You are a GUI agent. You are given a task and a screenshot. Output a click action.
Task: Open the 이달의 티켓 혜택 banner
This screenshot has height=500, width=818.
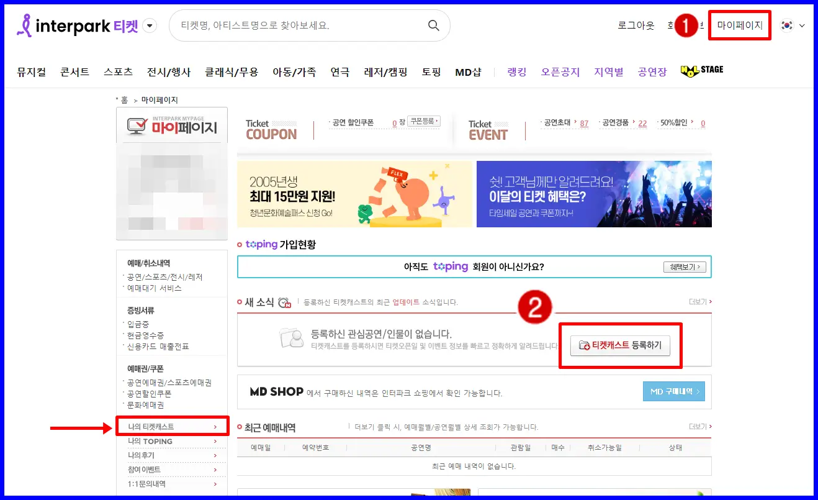[x=594, y=194]
